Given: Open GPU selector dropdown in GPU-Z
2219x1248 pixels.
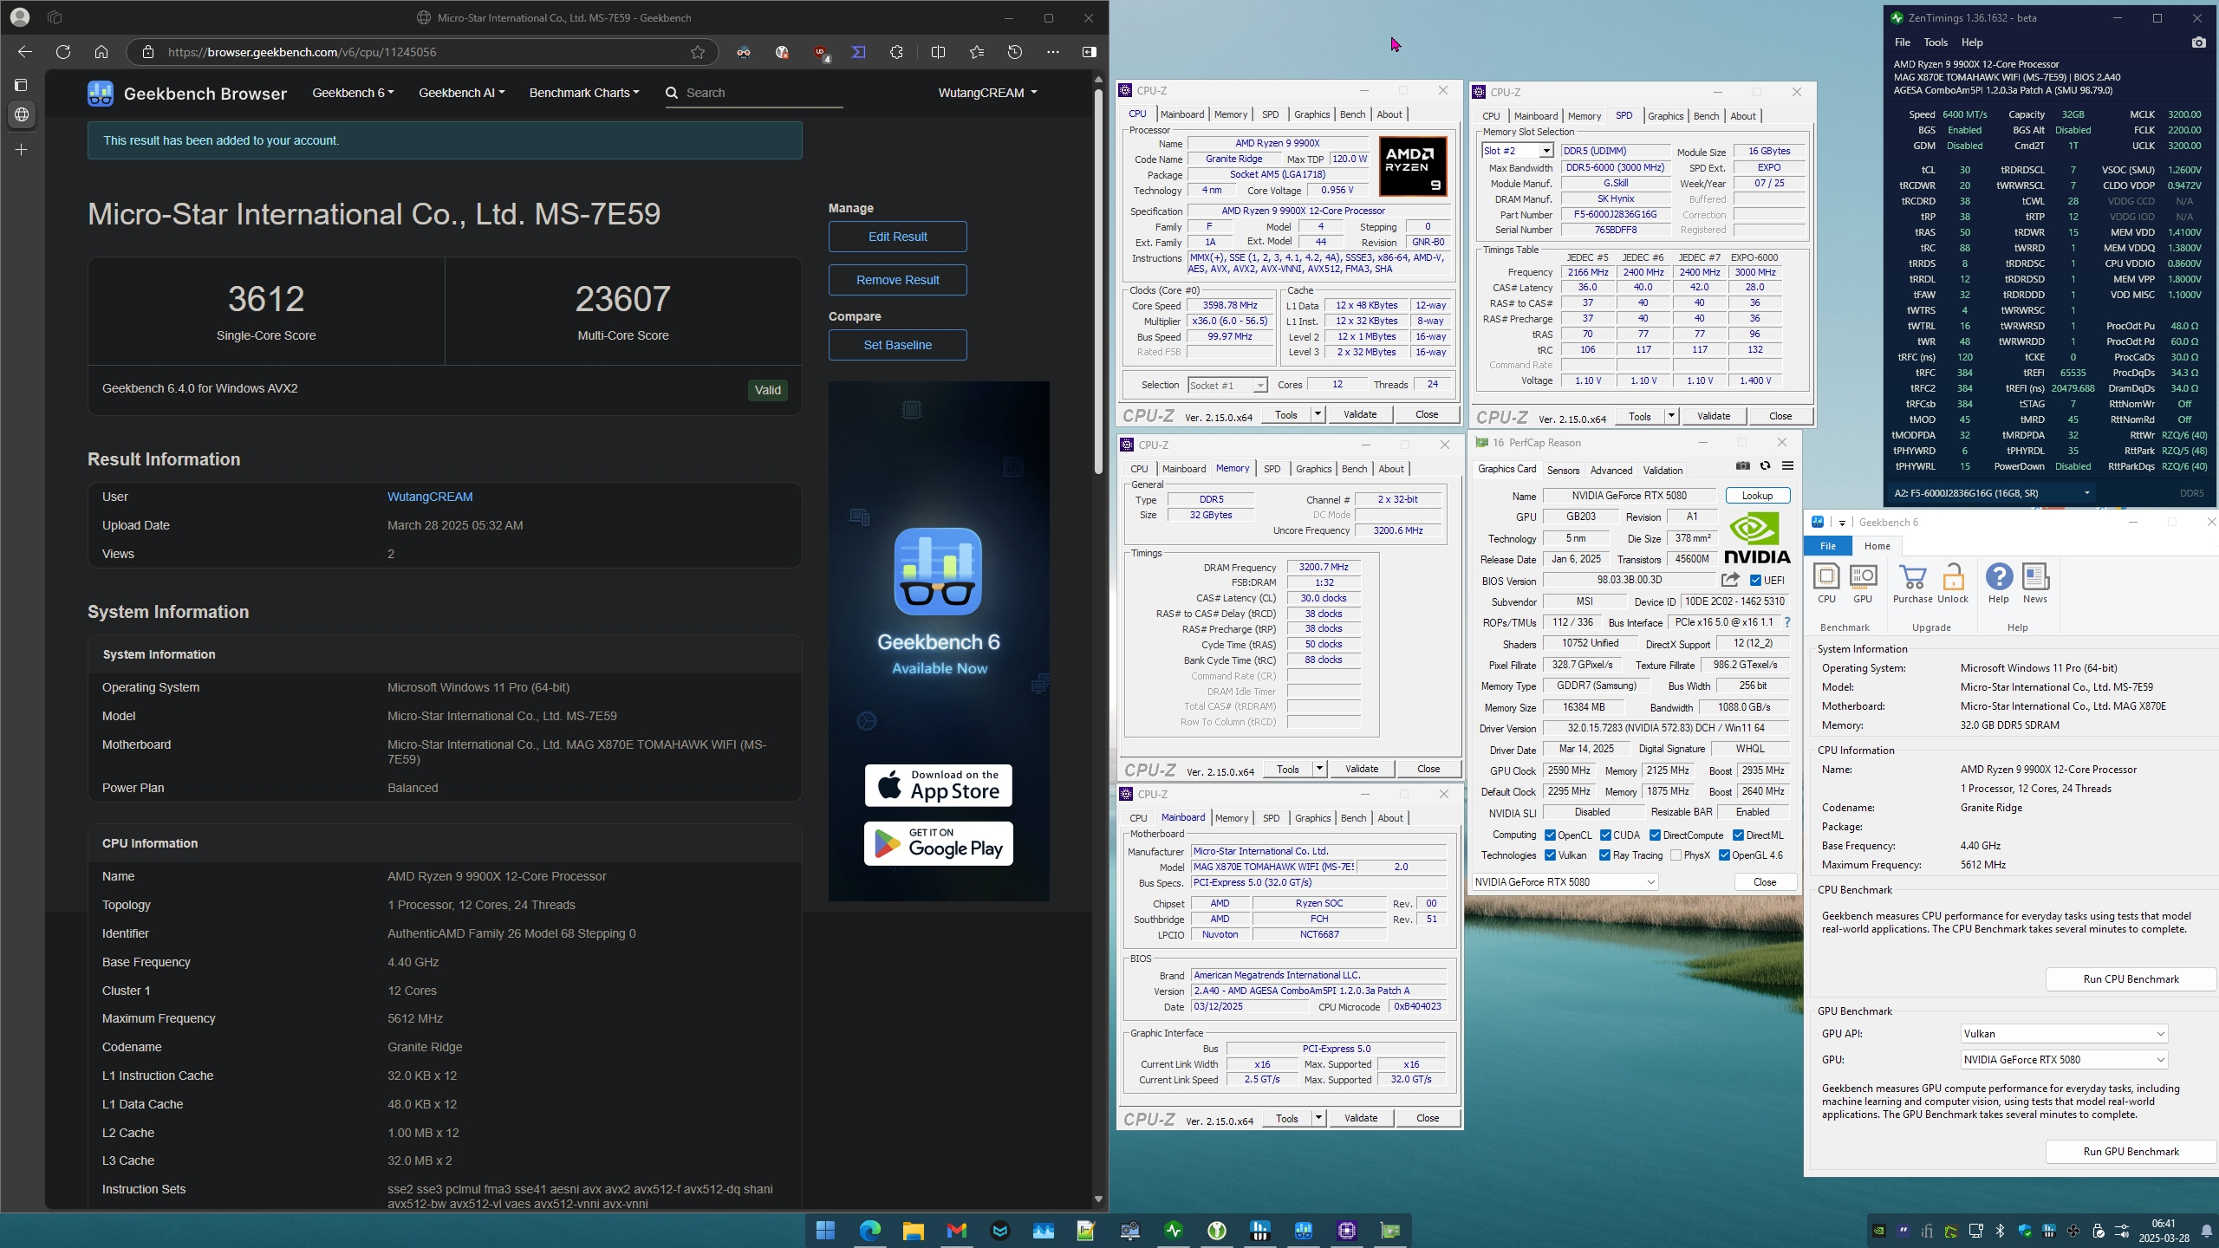Looking at the screenshot, I should (1565, 882).
